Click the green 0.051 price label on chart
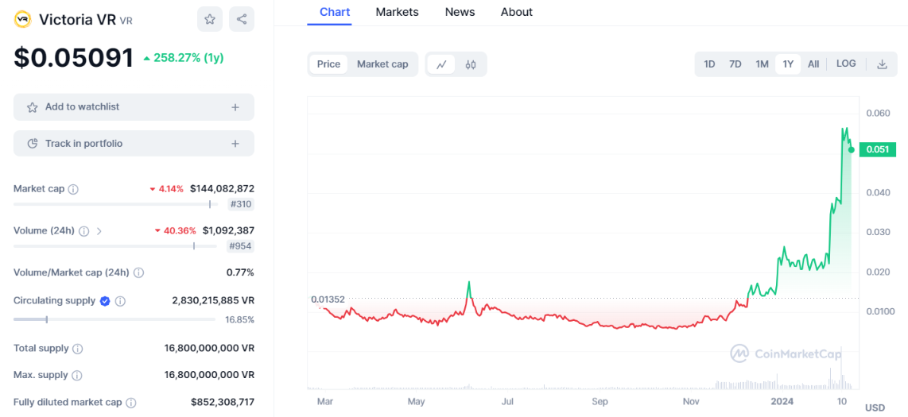The image size is (908, 417). point(878,149)
